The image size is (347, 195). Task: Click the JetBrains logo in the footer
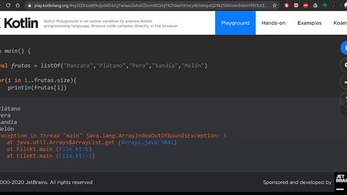click(341, 182)
